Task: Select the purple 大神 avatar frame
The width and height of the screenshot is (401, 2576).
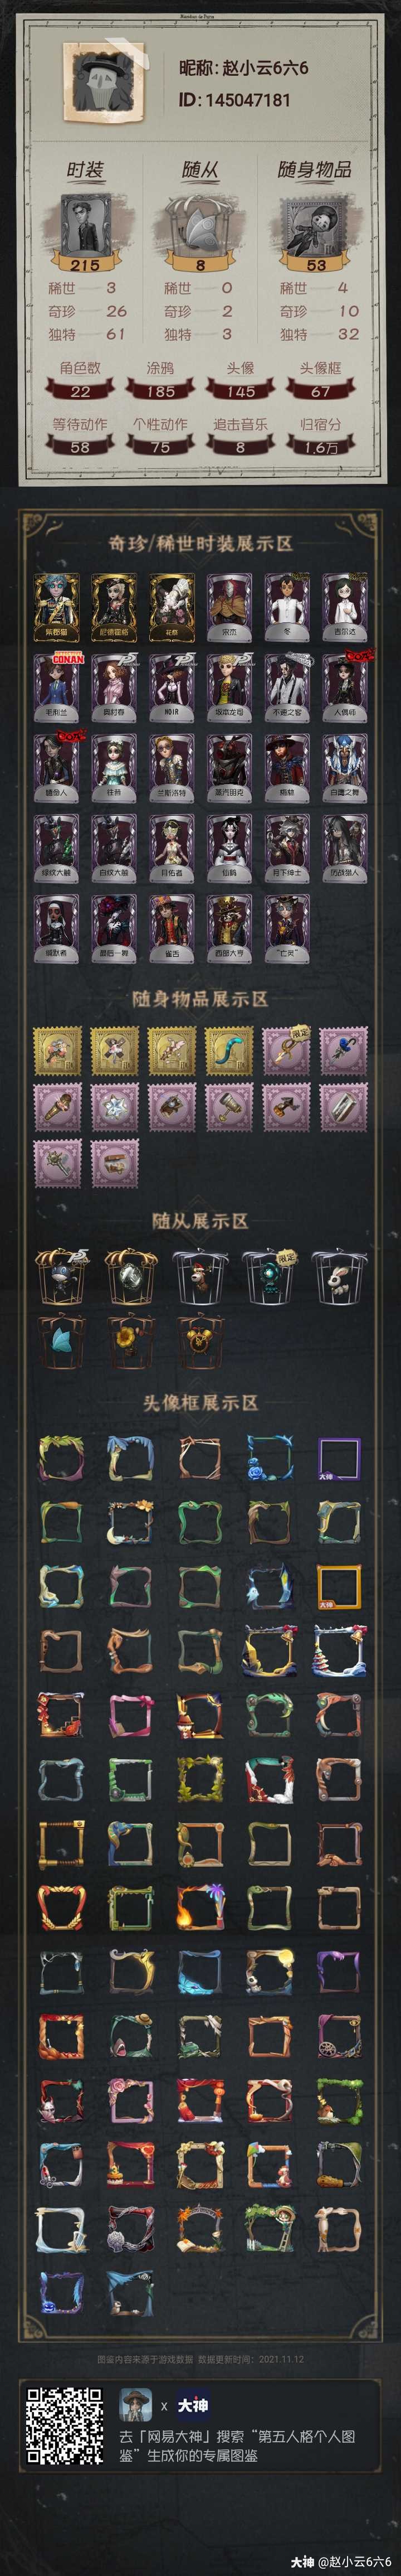Action: point(339,1460)
